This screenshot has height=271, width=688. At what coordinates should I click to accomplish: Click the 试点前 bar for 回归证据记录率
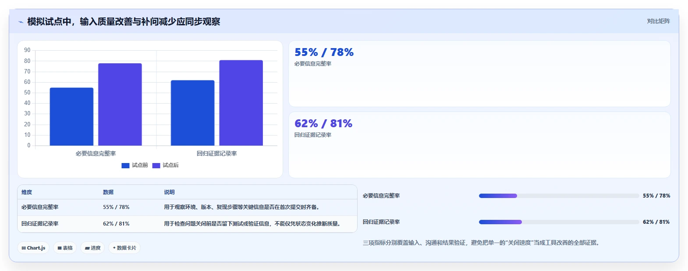[x=193, y=113]
